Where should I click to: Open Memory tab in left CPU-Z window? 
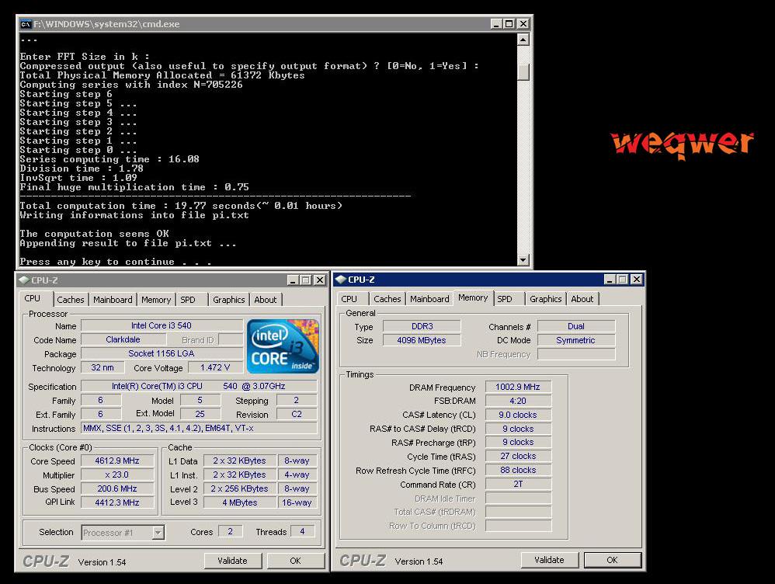(156, 300)
